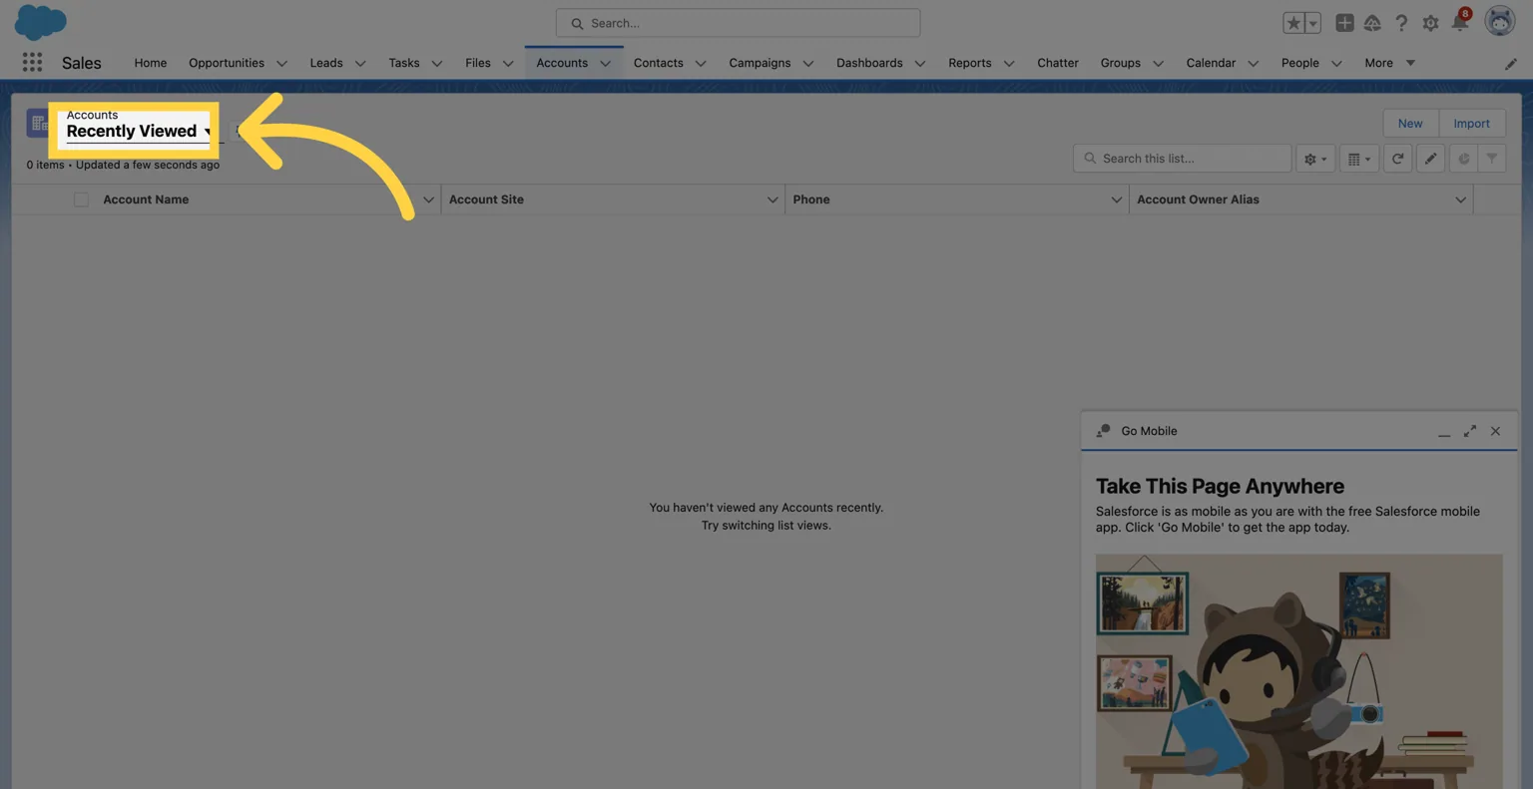Click the Import button
The image size is (1533, 789).
coord(1471,124)
